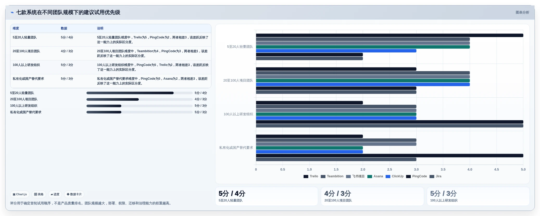
Task: Click the 说明 column header
Action: [x=100, y=28]
